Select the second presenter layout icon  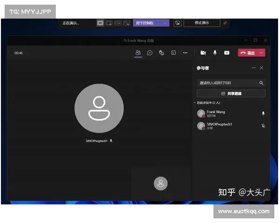point(109,23)
